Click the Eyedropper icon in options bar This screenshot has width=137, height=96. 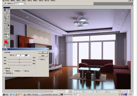click(5, 4)
